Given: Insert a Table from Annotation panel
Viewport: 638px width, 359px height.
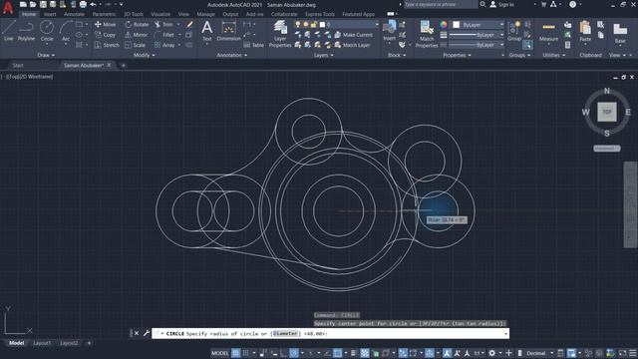Looking at the screenshot, I should tap(254, 45).
